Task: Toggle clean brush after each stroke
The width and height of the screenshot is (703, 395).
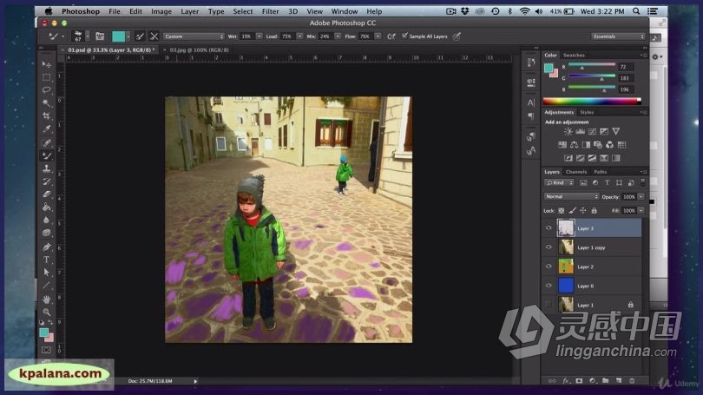Action: coord(154,36)
